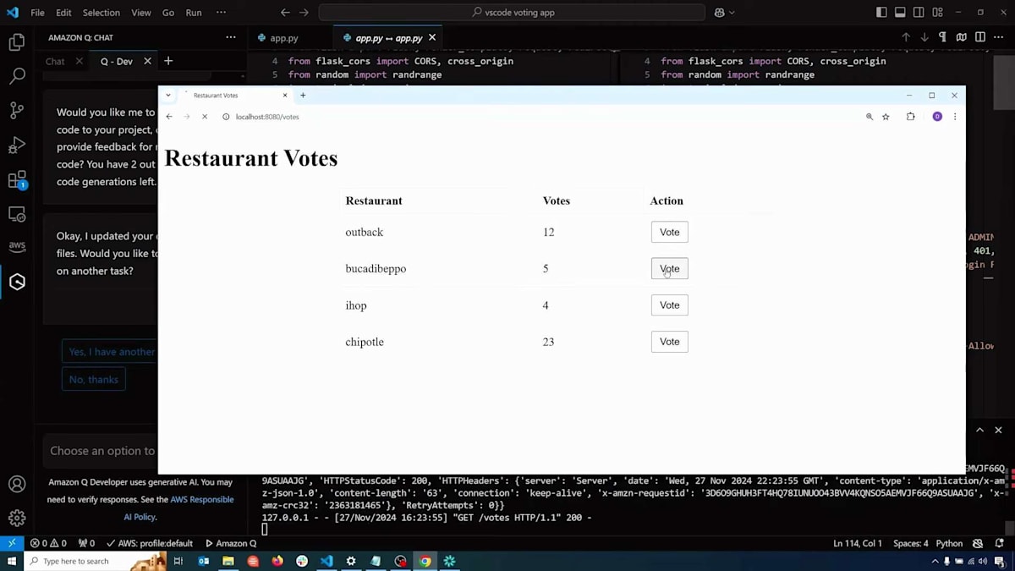Click the VS Code command center search box
This screenshot has width=1015, height=571.
tap(512, 13)
